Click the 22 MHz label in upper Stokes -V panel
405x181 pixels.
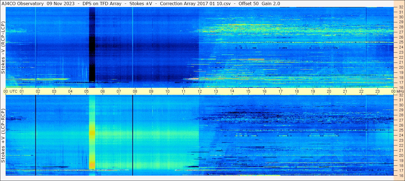pyautogui.click(x=401, y=57)
